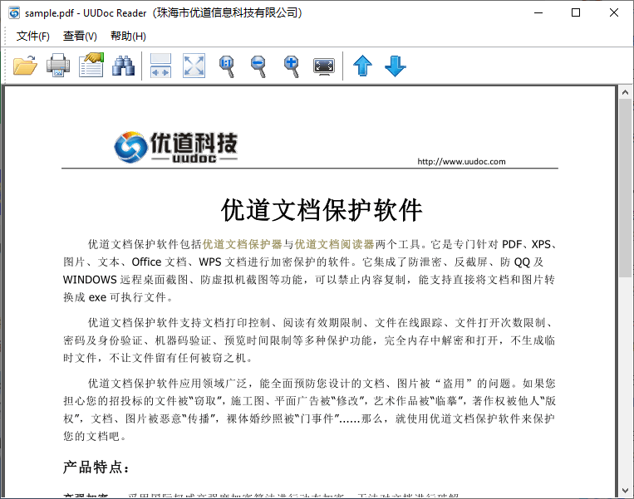Open Find with the binoculars icon
The image size is (634, 499).
pos(123,66)
